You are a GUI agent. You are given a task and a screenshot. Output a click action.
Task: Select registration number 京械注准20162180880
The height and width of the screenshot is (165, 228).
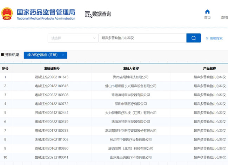pyautogui.click(x=52, y=149)
